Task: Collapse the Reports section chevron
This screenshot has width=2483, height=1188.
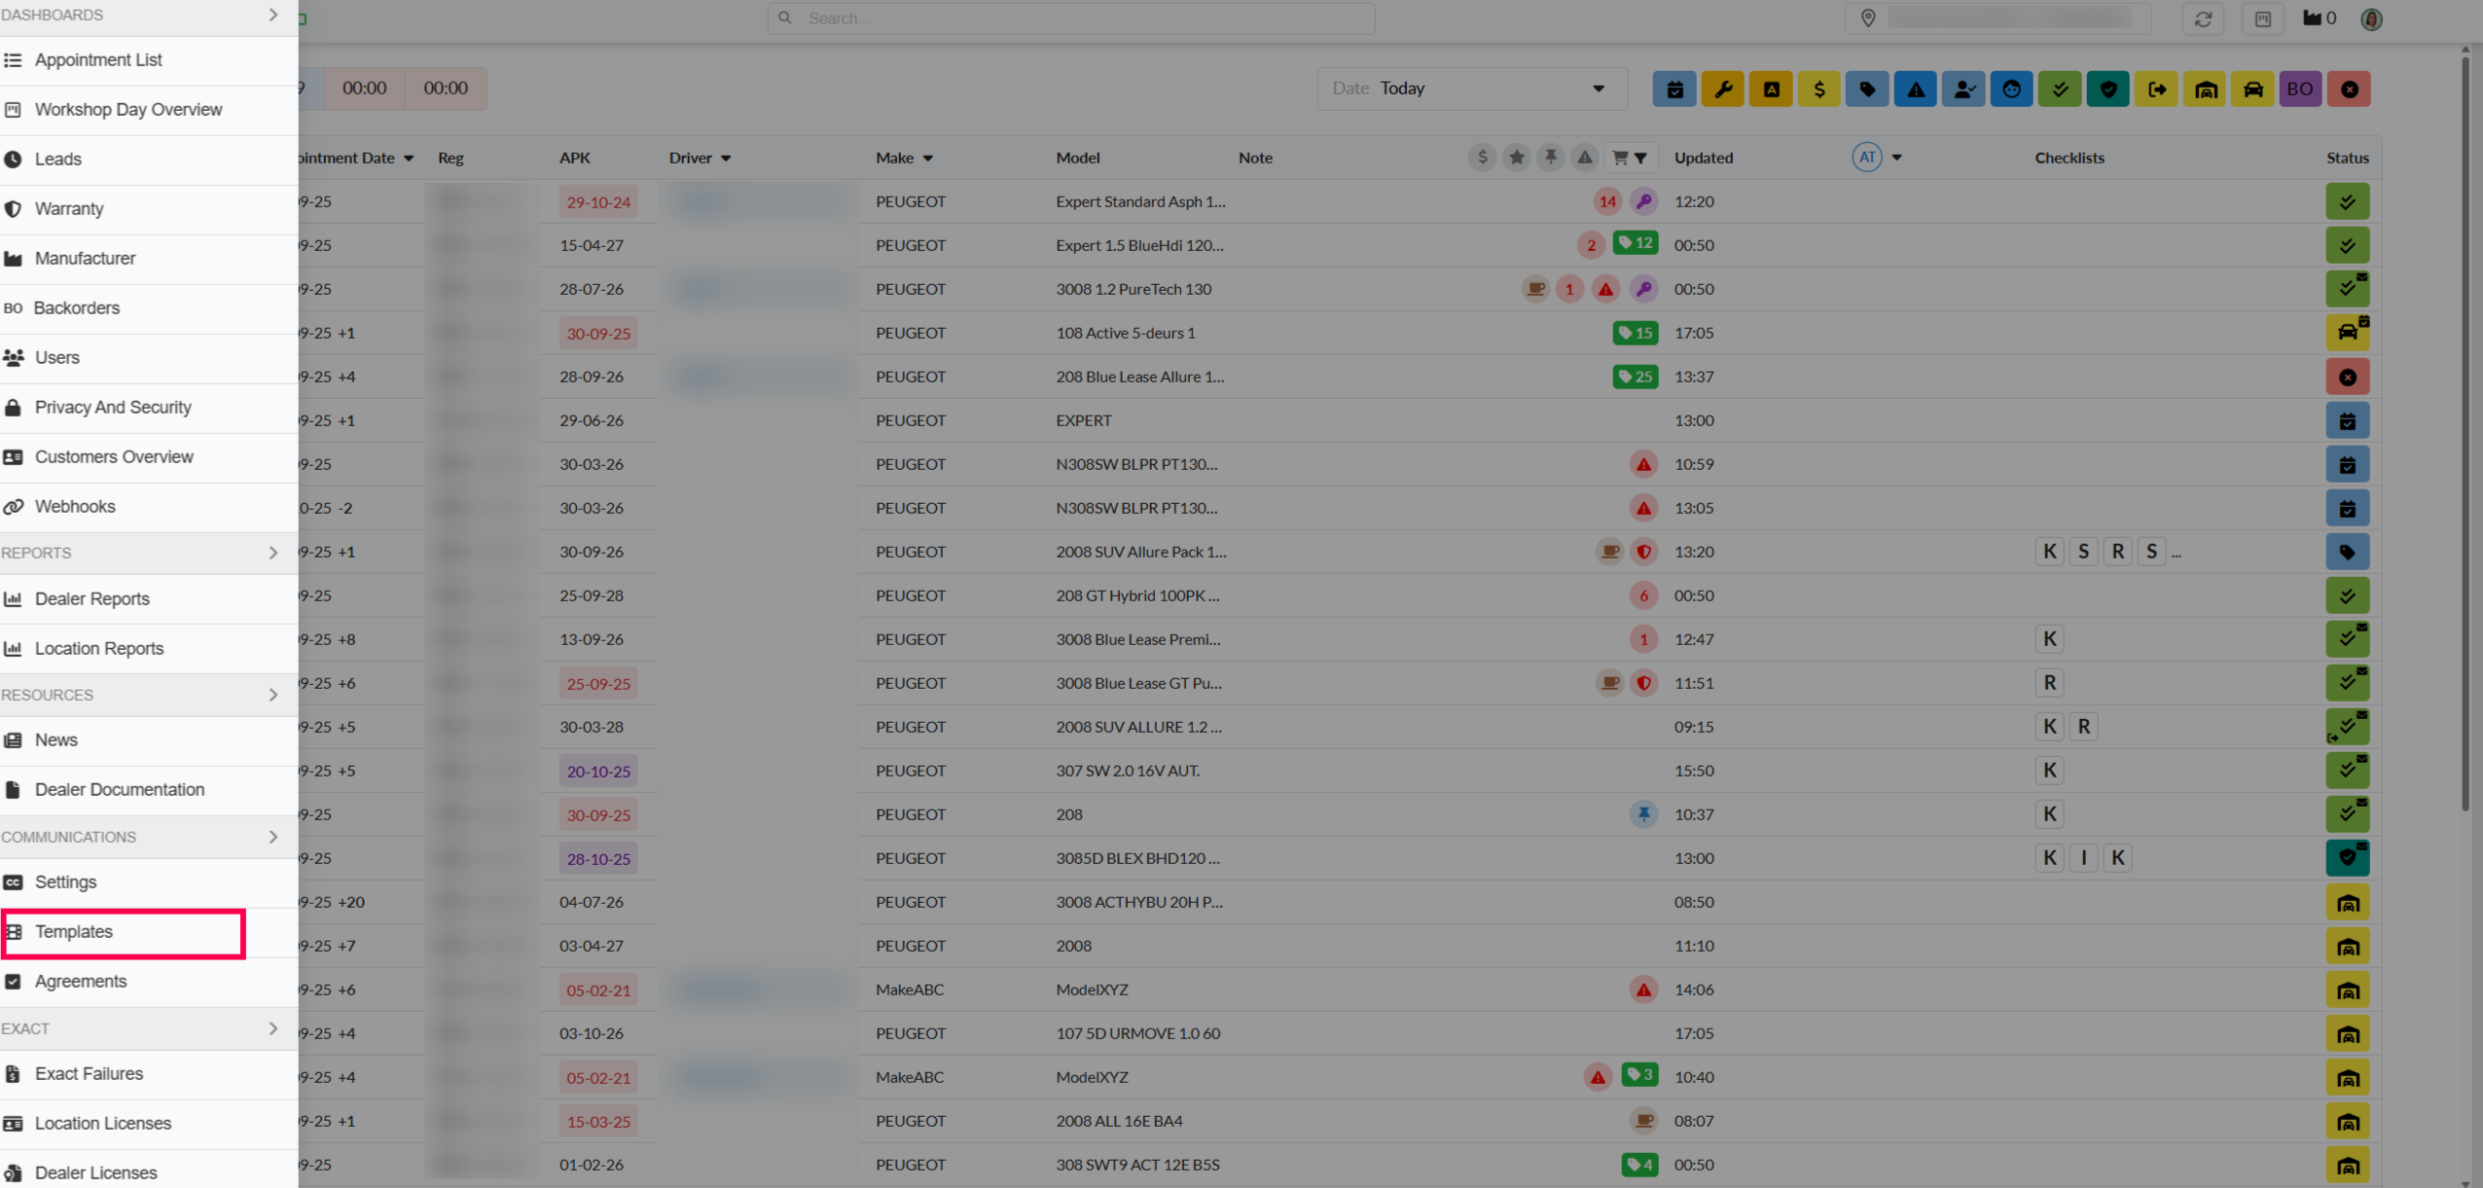Action: pyautogui.click(x=273, y=553)
